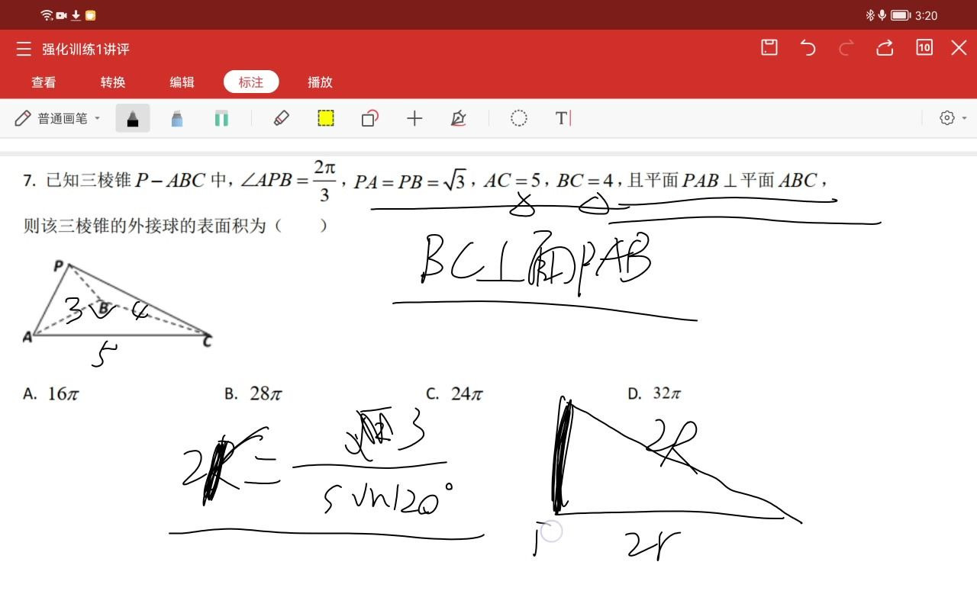The width and height of the screenshot is (977, 610).
Task: Select the green marker pen
Action: tap(221, 118)
